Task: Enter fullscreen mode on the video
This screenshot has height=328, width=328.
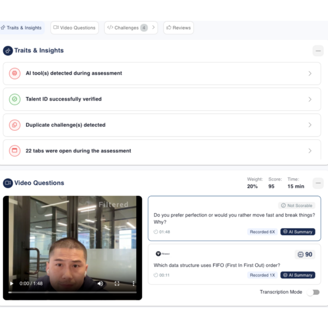Action: click(117, 284)
